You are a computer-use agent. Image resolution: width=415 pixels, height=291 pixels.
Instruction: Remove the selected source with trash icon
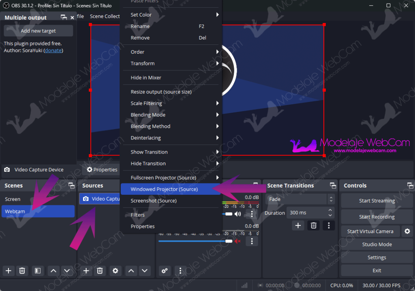[x=100, y=271]
